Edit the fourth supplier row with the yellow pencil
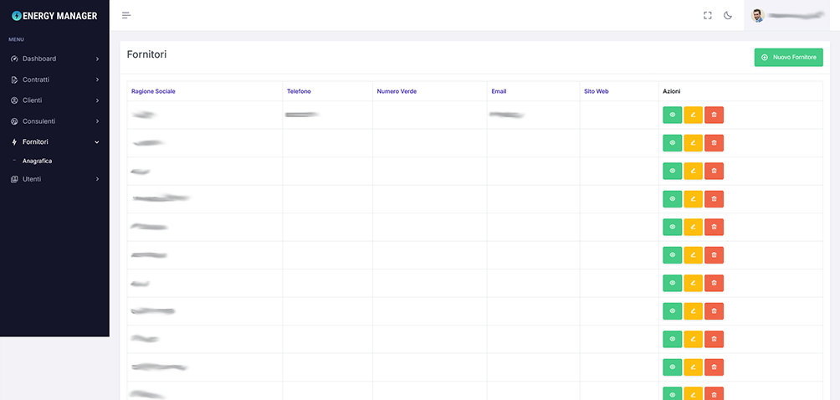 coord(694,199)
